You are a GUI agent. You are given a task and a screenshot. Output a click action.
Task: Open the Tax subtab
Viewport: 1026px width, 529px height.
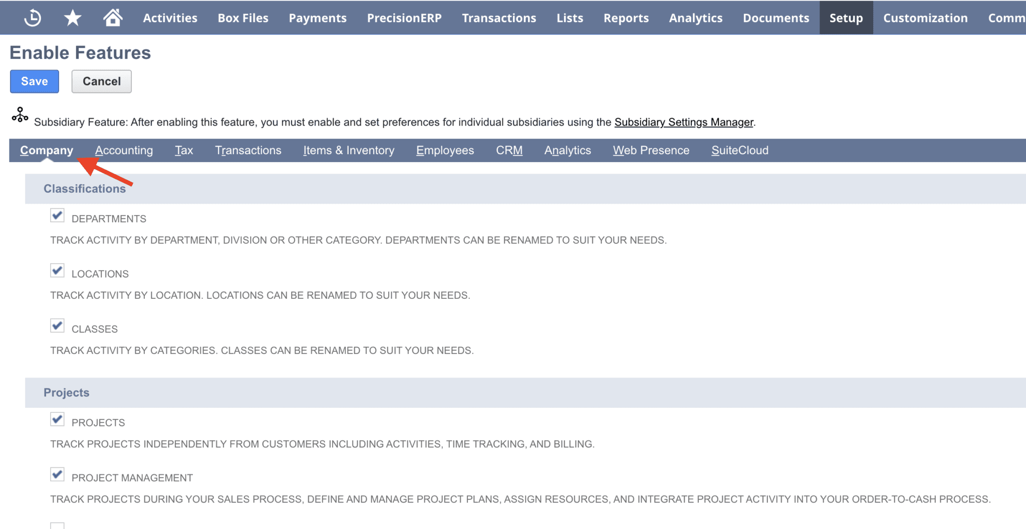pyautogui.click(x=184, y=150)
